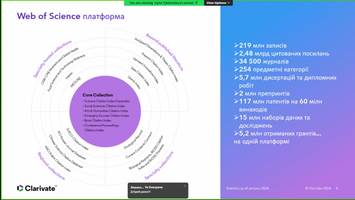The height and width of the screenshot is (200, 355).
Task: Select Arts & Humanities Citation Index text
Action: (106, 111)
